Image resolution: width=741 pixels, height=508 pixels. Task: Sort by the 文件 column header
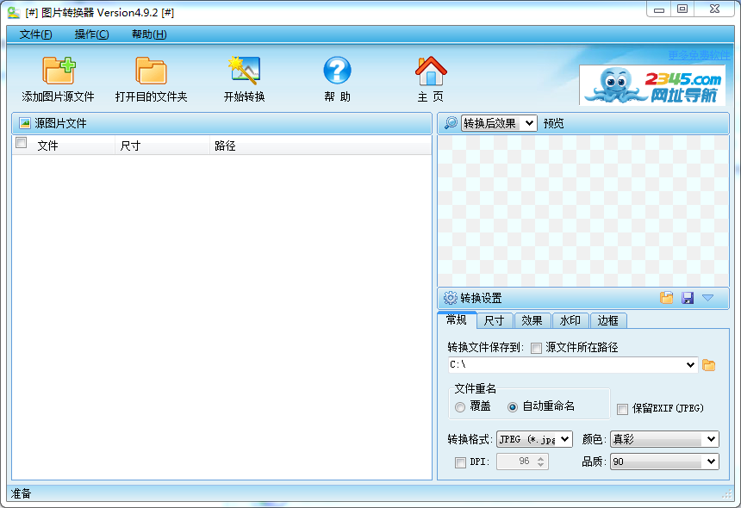point(72,146)
